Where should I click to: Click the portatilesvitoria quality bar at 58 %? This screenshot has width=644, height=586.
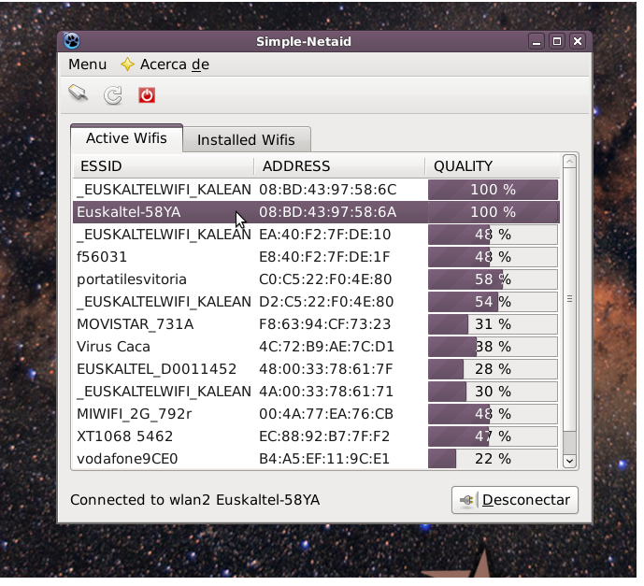[493, 279]
